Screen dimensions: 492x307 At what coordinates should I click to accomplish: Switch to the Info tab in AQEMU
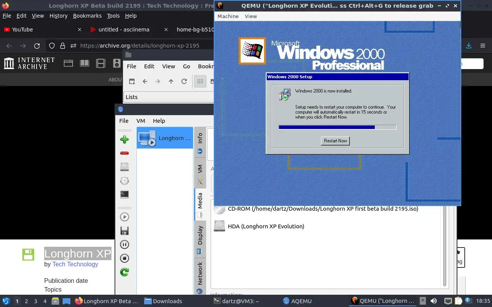tap(200, 143)
